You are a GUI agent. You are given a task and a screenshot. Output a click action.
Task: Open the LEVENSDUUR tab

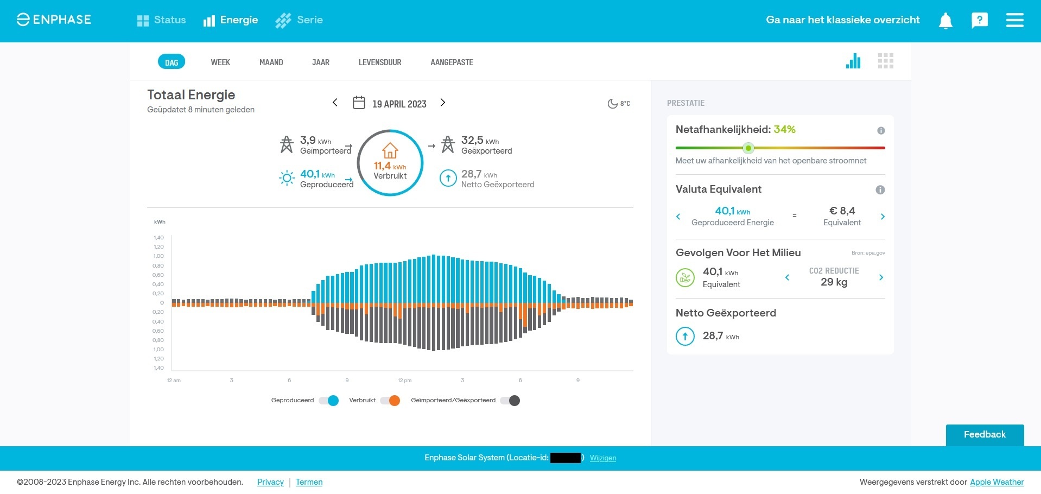[380, 62]
